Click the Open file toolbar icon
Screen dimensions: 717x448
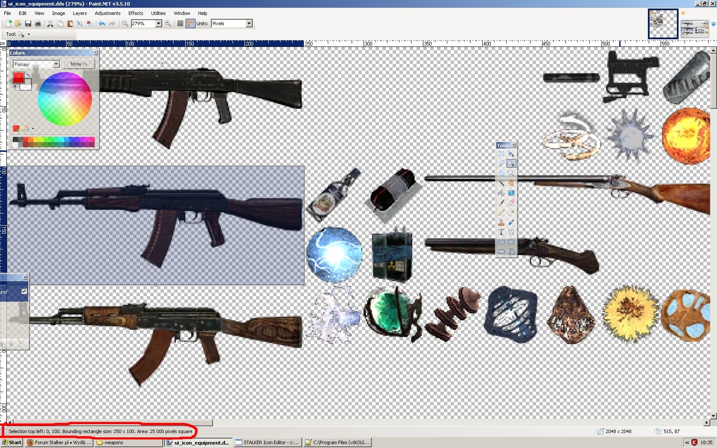[18, 23]
